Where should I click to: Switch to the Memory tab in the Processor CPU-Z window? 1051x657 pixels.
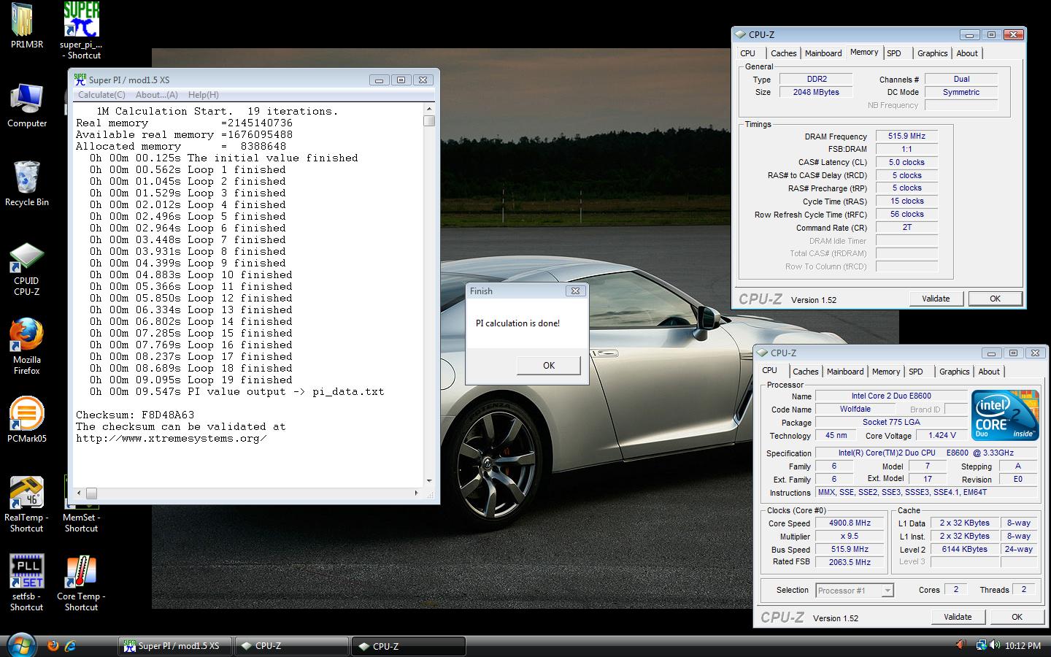point(886,372)
